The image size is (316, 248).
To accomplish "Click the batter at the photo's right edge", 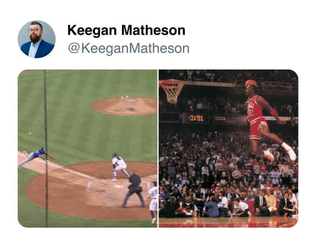I will pyautogui.click(x=154, y=202).
